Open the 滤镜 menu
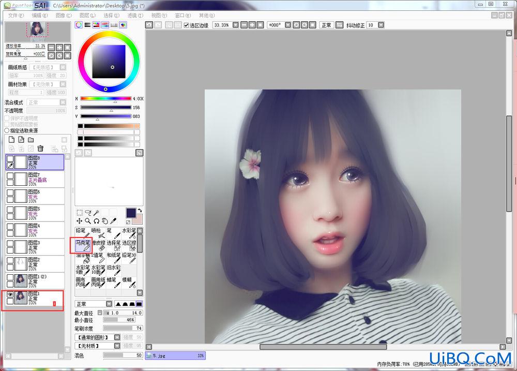The image size is (517, 371). (135, 16)
